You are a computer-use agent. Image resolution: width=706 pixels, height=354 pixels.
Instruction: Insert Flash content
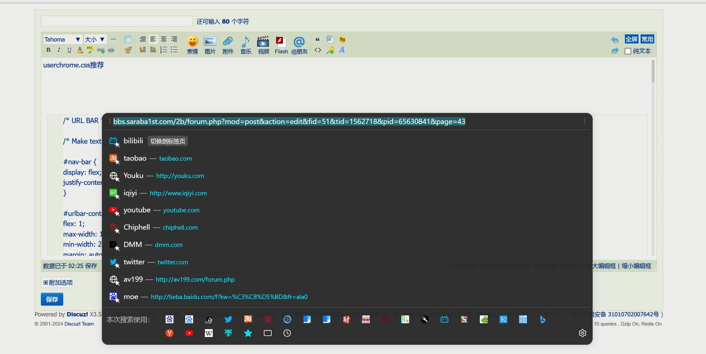point(281,45)
